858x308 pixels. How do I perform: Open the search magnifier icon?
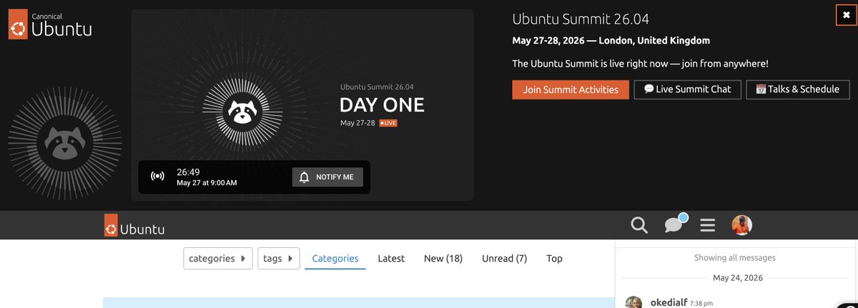tap(639, 226)
